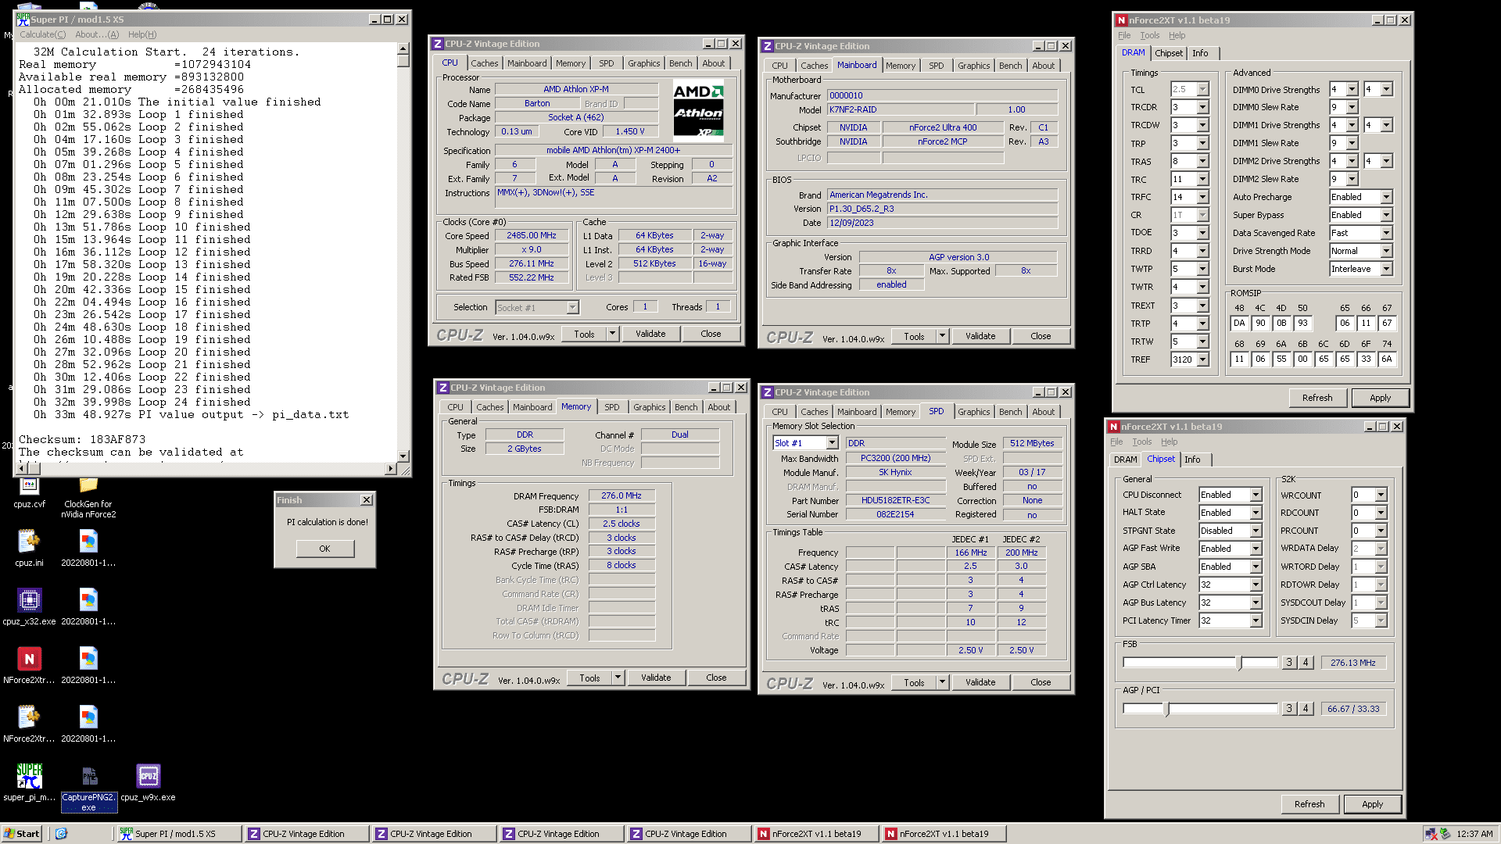The width and height of the screenshot is (1501, 844).
Task: Open the ClockGen for nVidia nForce2 folder
Action: 88,487
